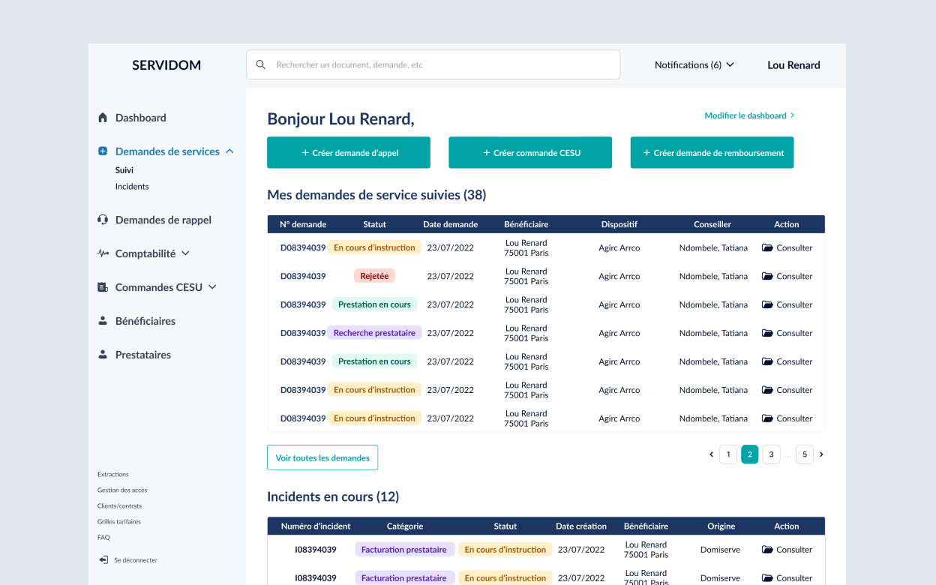The width and height of the screenshot is (936, 585).
Task: Click Voir toutes les demandes button
Action: pyautogui.click(x=322, y=457)
